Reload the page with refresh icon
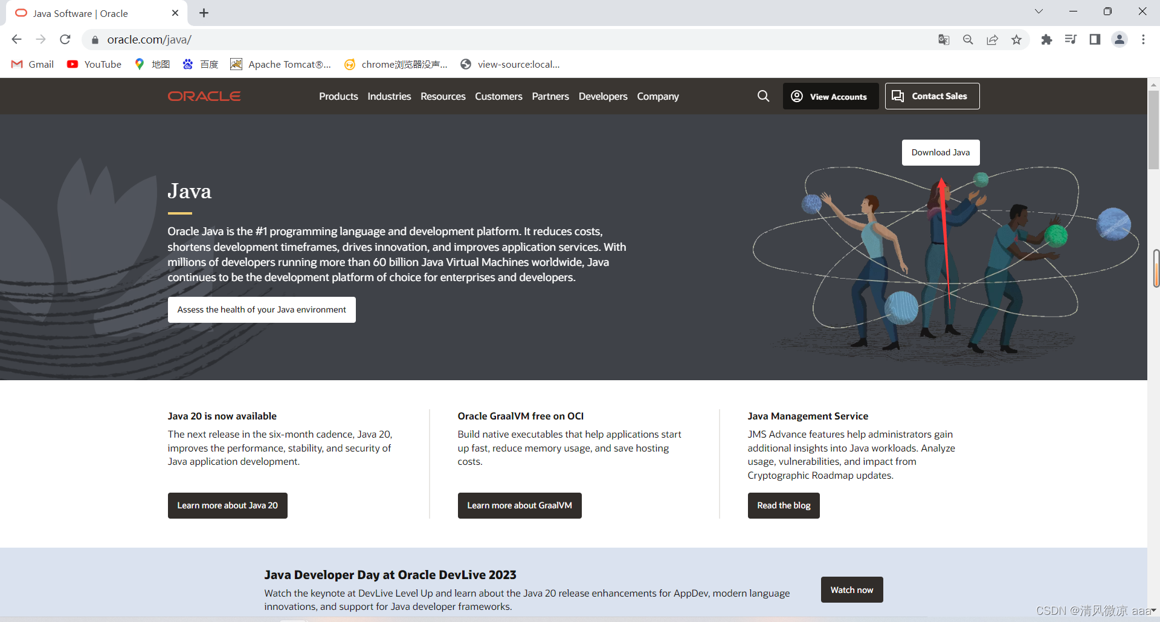The height and width of the screenshot is (622, 1160). pyautogui.click(x=65, y=39)
